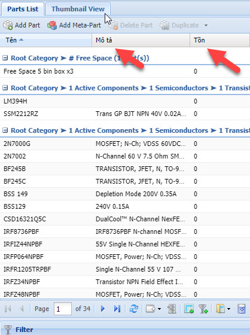Sort by the Tên column header
The width and height of the screenshot is (250, 335).
coord(45,40)
